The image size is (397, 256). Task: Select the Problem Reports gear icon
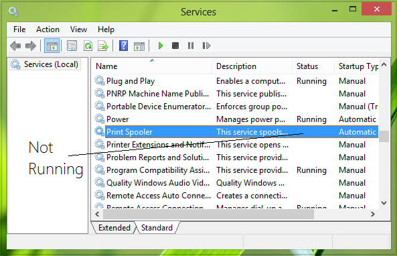point(100,157)
